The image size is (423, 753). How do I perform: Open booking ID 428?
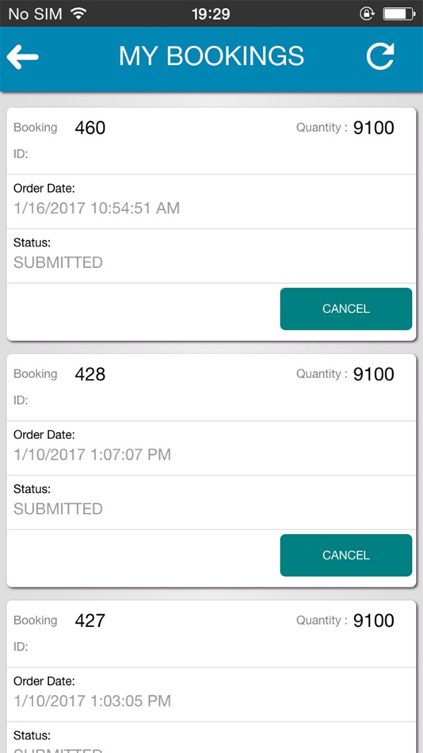point(90,374)
